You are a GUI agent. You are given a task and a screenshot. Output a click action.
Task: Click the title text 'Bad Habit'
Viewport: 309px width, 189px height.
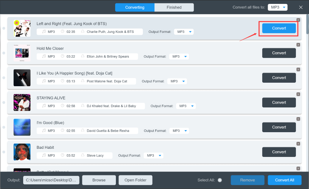(x=45, y=147)
